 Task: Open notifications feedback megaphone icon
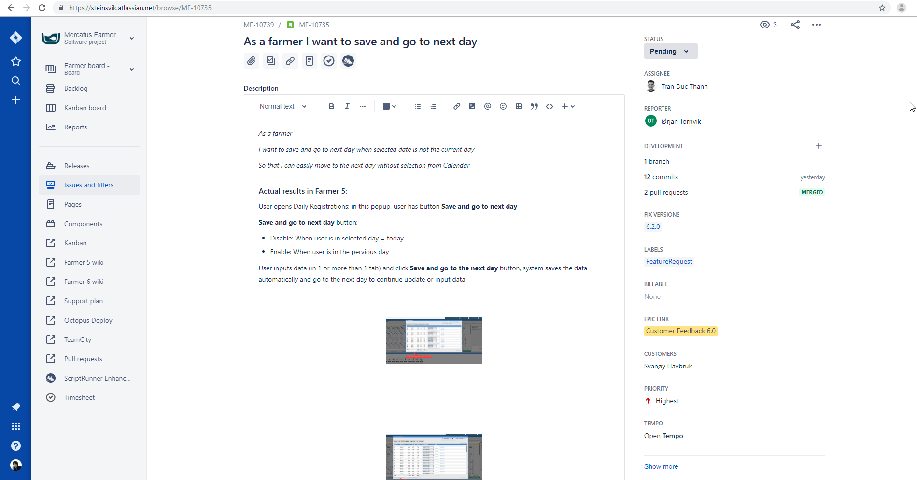coord(16,407)
